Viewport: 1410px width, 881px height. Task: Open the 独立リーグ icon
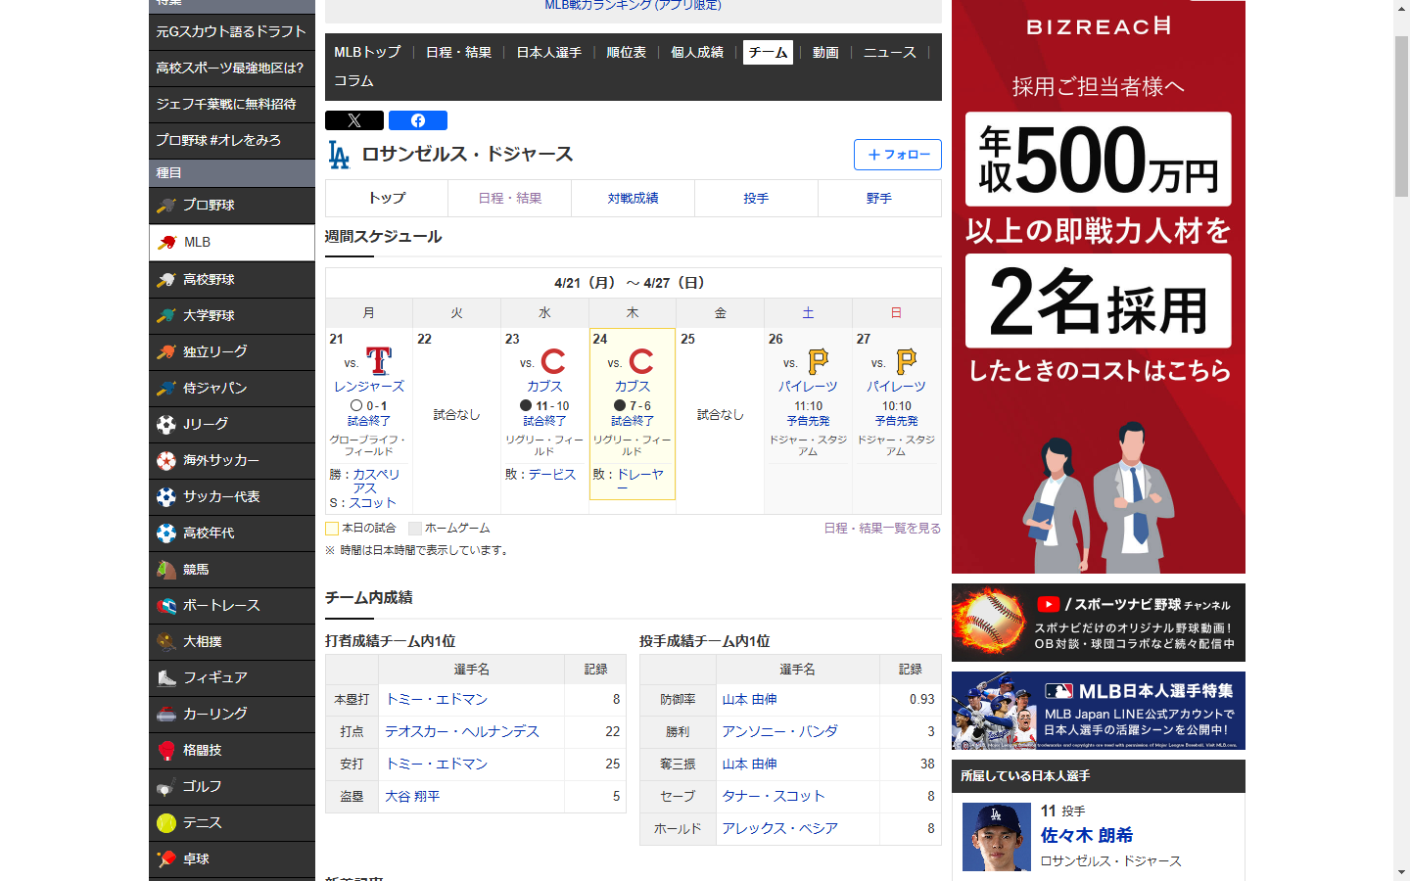pos(166,352)
